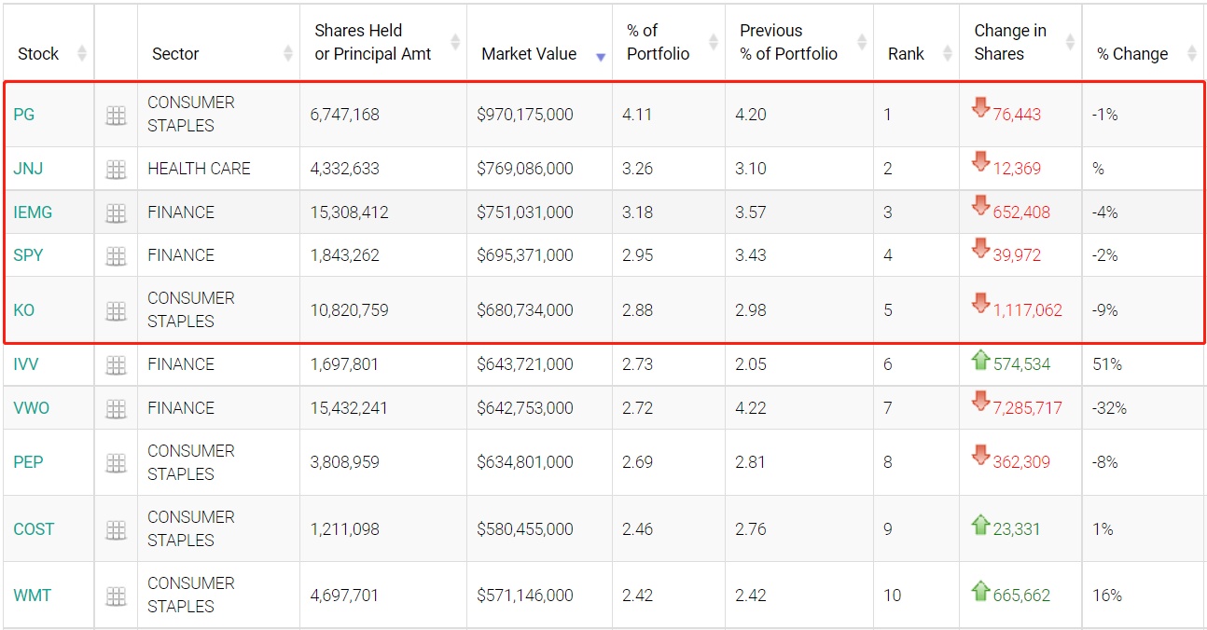Viewport: 1207px width, 630px height.
Task: Open the table icon in the IEMG row
Action: (116, 213)
